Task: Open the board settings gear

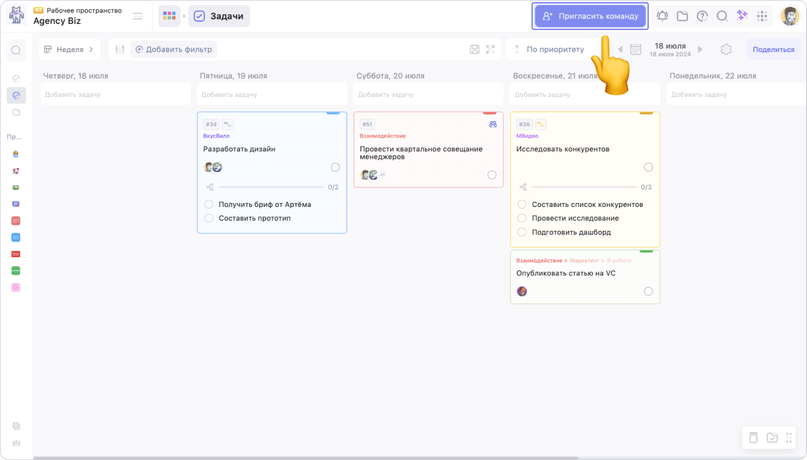Action: point(726,49)
